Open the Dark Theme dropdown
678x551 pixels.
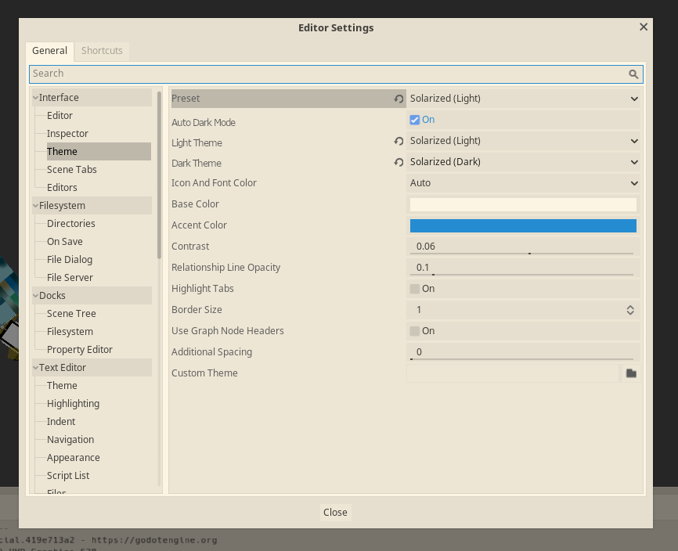tap(523, 162)
